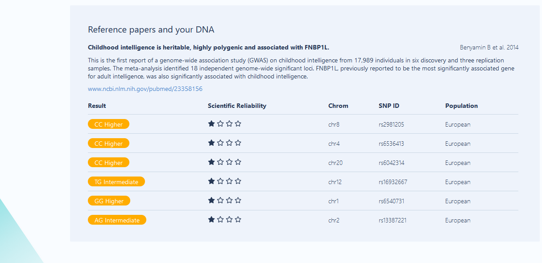Click the filled star in rs6540731 row

211,200
